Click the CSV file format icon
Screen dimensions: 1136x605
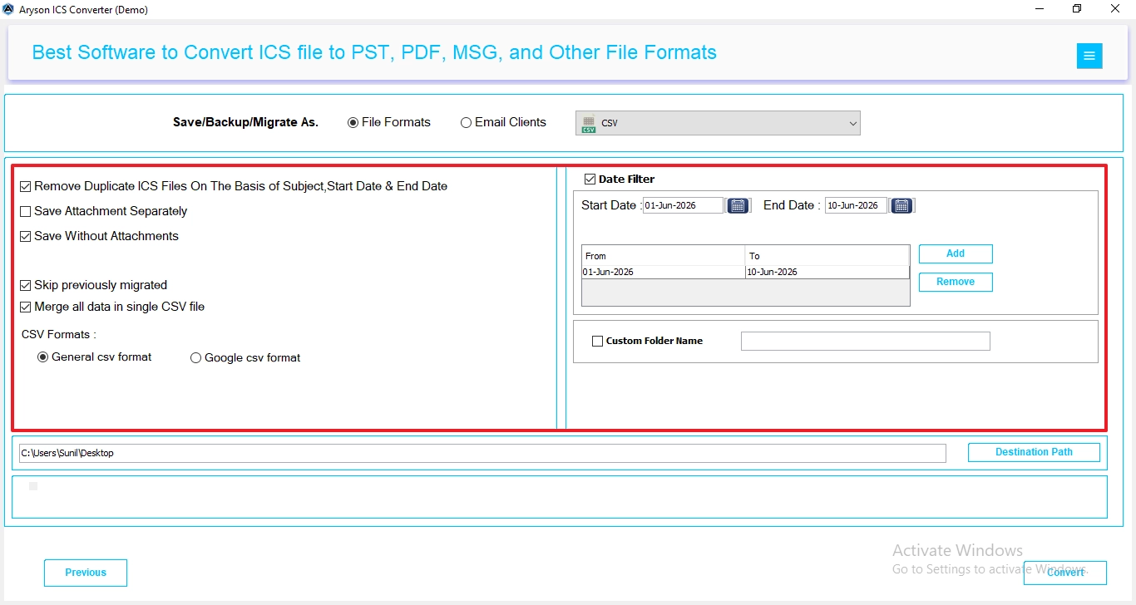click(589, 123)
